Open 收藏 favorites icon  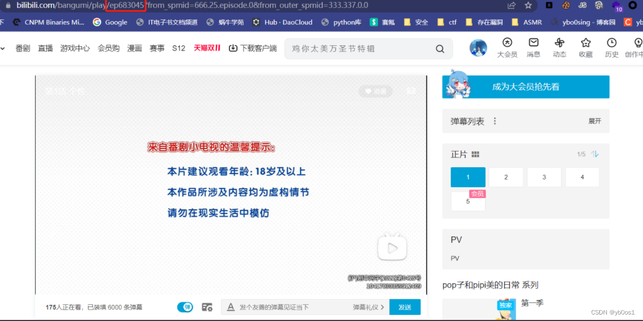[586, 48]
